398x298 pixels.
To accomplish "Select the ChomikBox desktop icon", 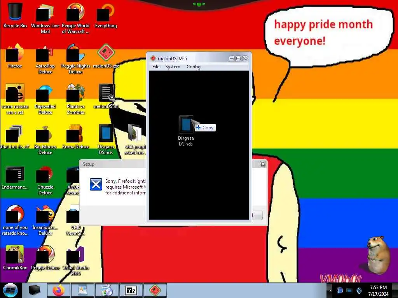I will [15, 257].
